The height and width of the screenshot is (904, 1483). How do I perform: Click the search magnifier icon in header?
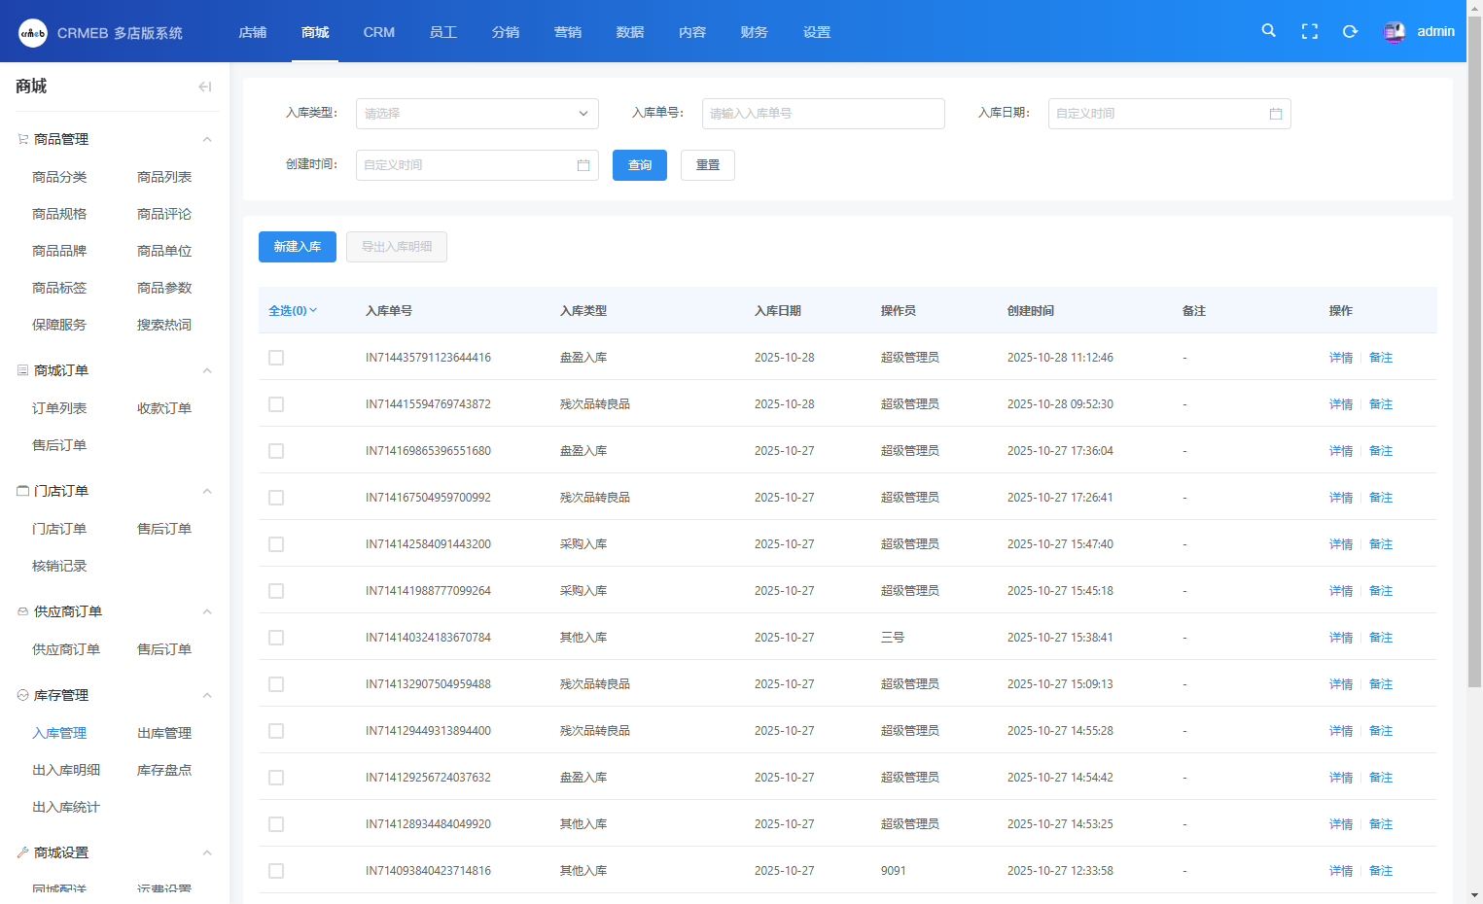click(x=1268, y=31)
